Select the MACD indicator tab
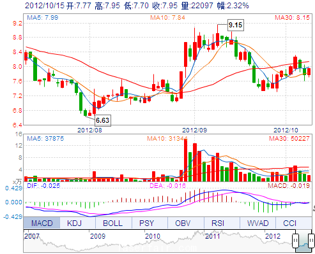Viewport: 315px width, 254px height. pos(42,223)
